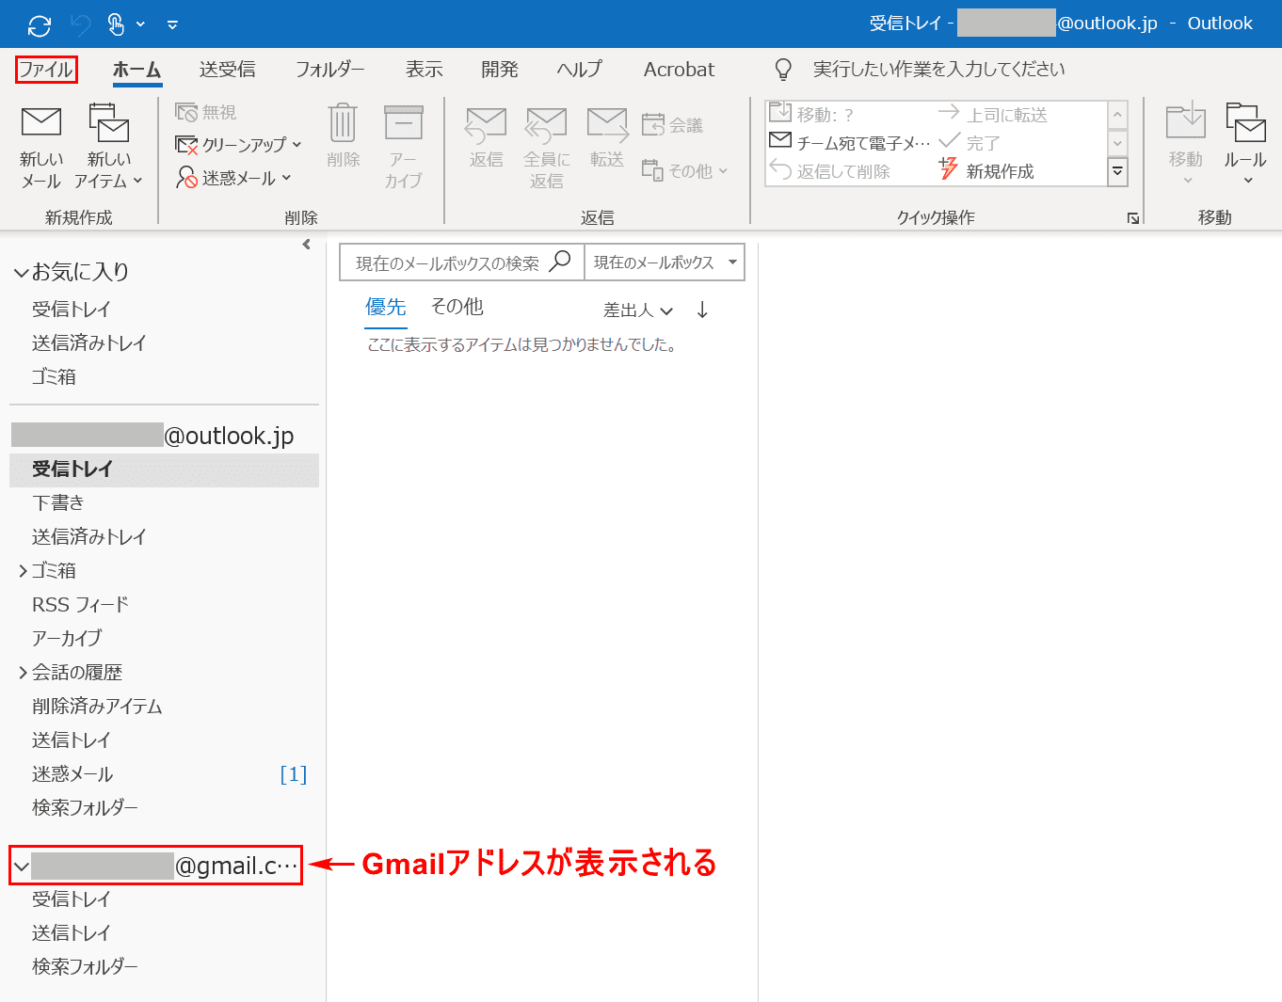
Task: Open the ルール rules dropdown
Action: coord(1245,143)
